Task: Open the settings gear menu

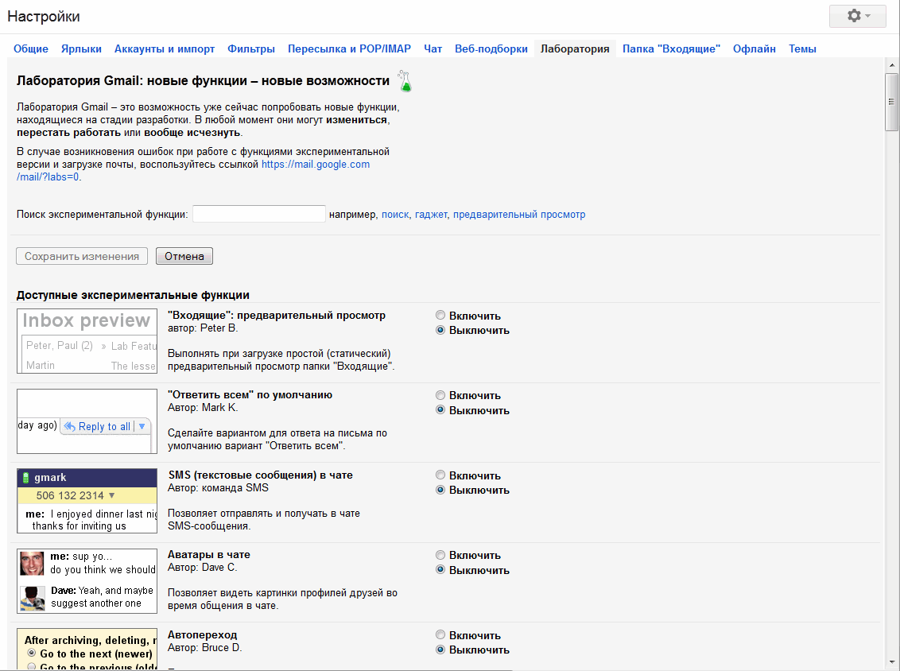Action: pyautogui.click(x=858, y=16)
